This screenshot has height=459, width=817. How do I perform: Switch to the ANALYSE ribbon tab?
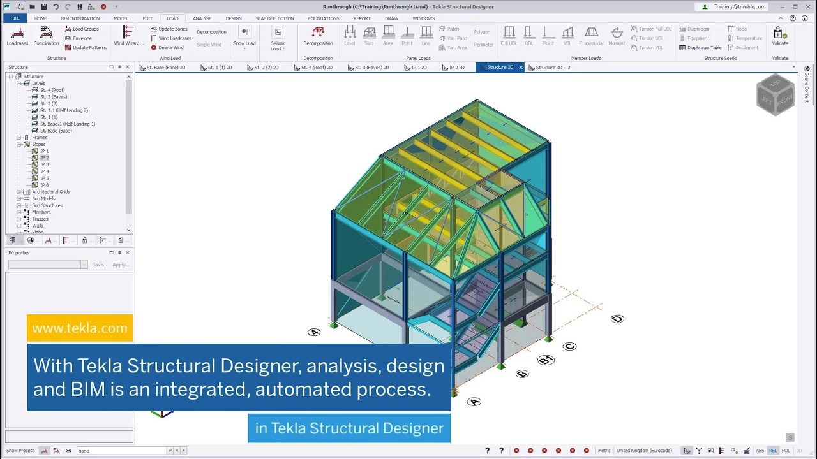202,18
